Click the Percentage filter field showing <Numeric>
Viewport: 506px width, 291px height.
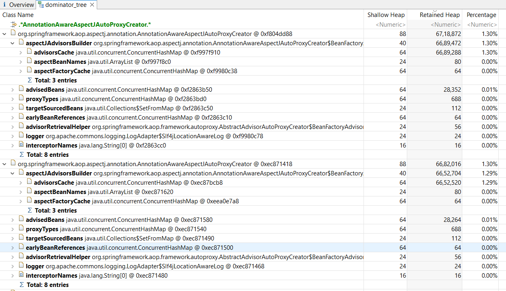(482, 24)
